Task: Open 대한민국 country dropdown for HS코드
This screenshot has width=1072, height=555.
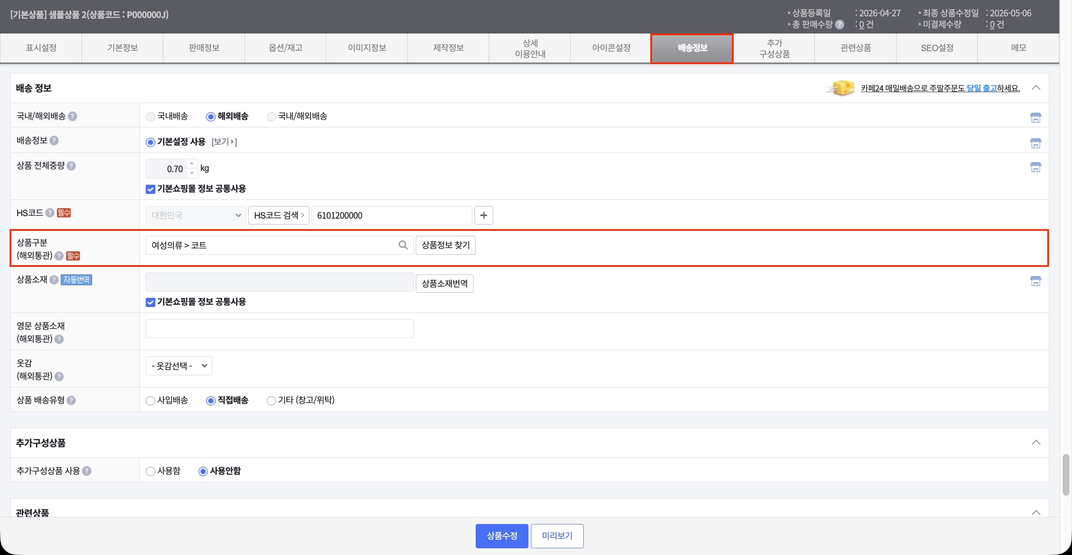Action: pos(196,215)
